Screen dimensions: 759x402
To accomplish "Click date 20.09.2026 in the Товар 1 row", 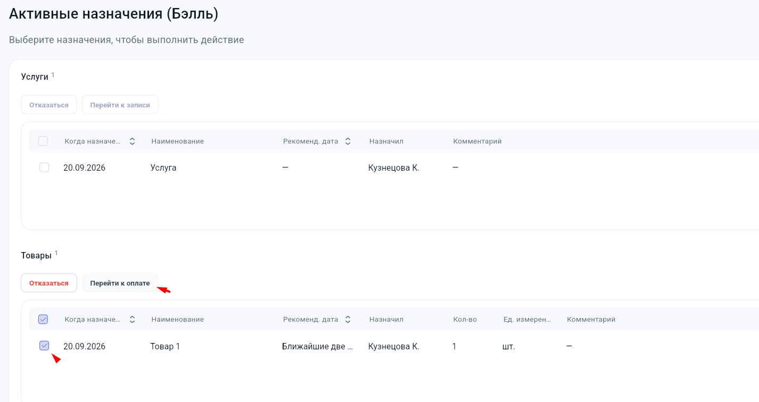I will pyautogui.click(x=85, y=347).
